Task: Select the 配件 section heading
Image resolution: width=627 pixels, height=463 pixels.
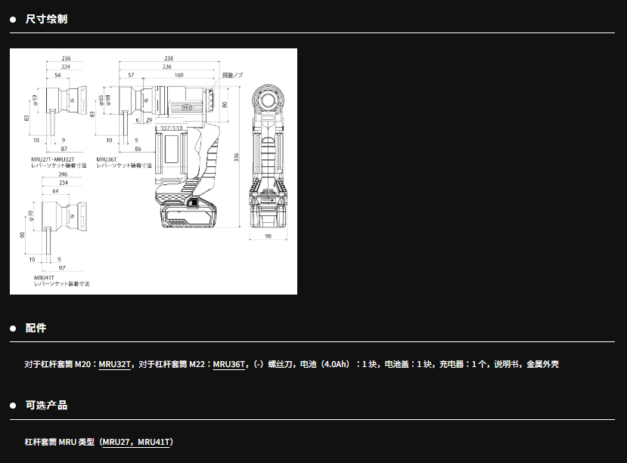Action: [36, 329]
